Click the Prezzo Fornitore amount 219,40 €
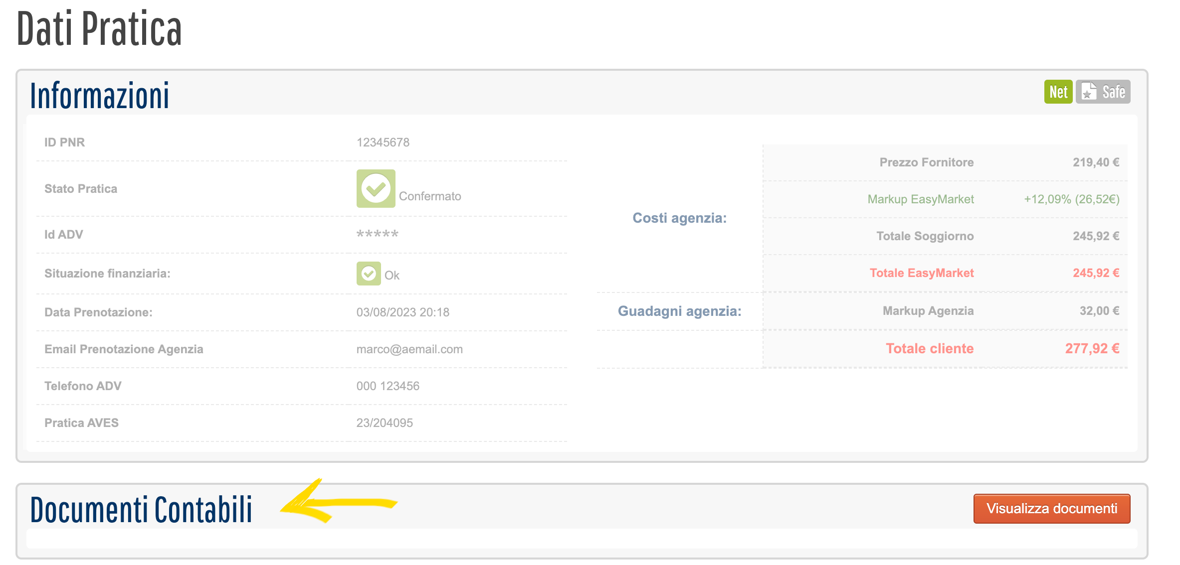 pos(1096,162)
